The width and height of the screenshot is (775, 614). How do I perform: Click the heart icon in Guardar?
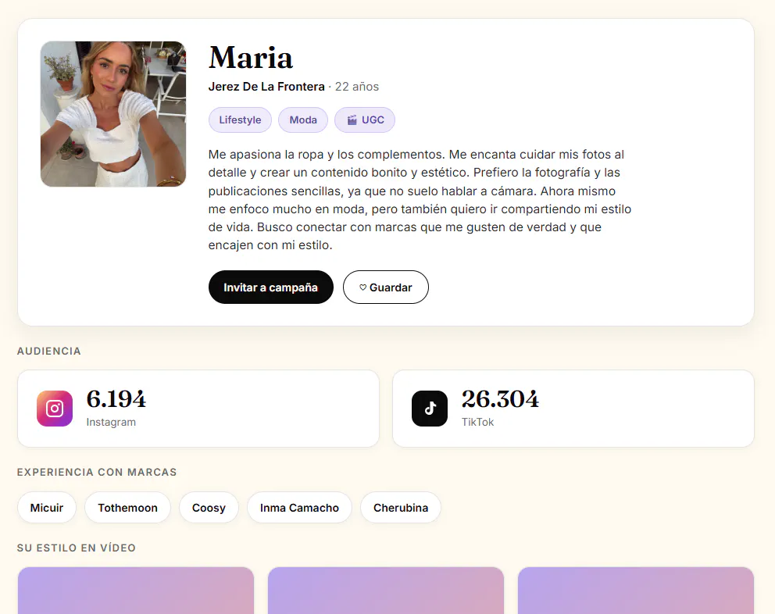click(x=362, y=287)
